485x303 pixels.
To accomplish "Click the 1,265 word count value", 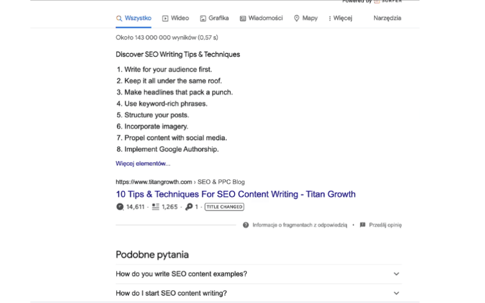I will [x=170, y=207].
